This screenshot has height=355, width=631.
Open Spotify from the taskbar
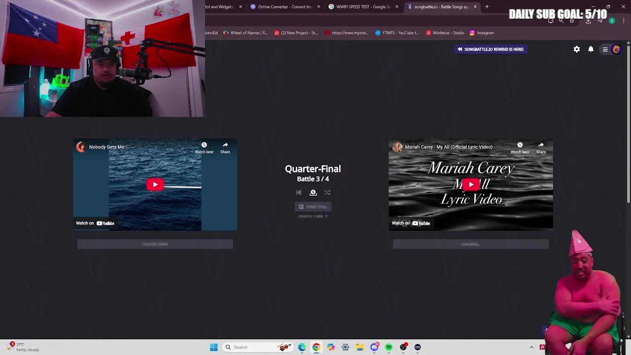[389, 347]
